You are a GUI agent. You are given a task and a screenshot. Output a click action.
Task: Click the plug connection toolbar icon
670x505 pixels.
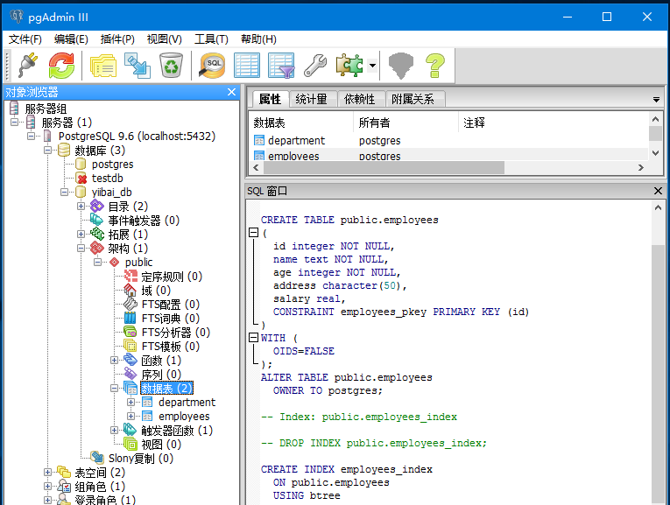(x=27, y=66)
